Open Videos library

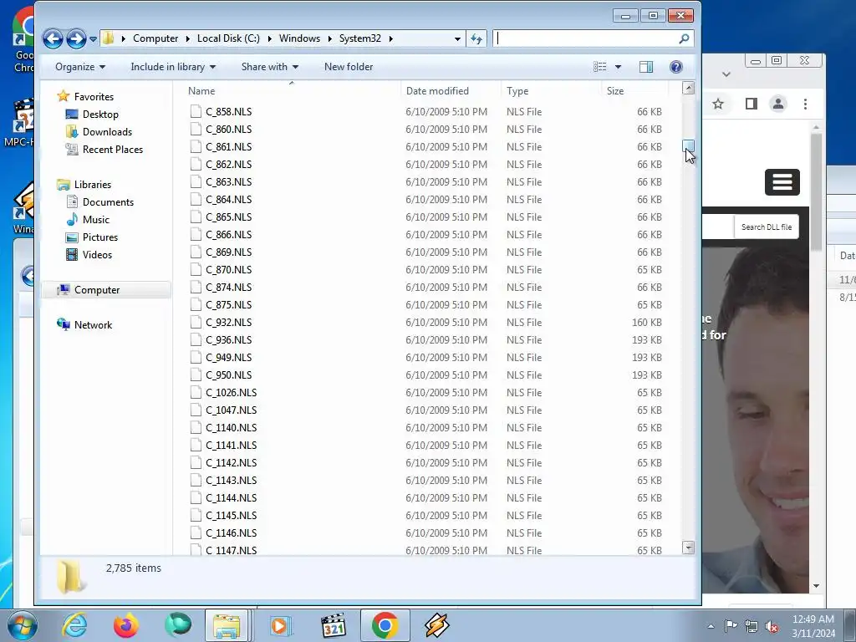97,254
